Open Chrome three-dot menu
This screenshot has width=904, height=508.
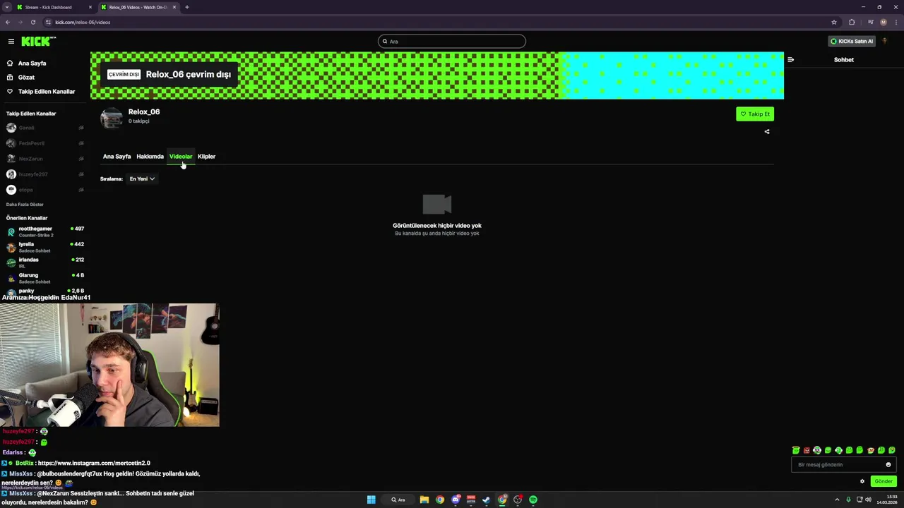[x=896, y=22]
